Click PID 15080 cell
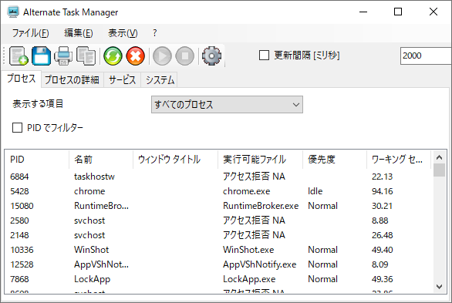Viewport: 452px width, 303px height. (22, 206)
